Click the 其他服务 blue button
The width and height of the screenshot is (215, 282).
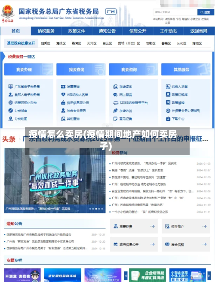pos(186,69)
